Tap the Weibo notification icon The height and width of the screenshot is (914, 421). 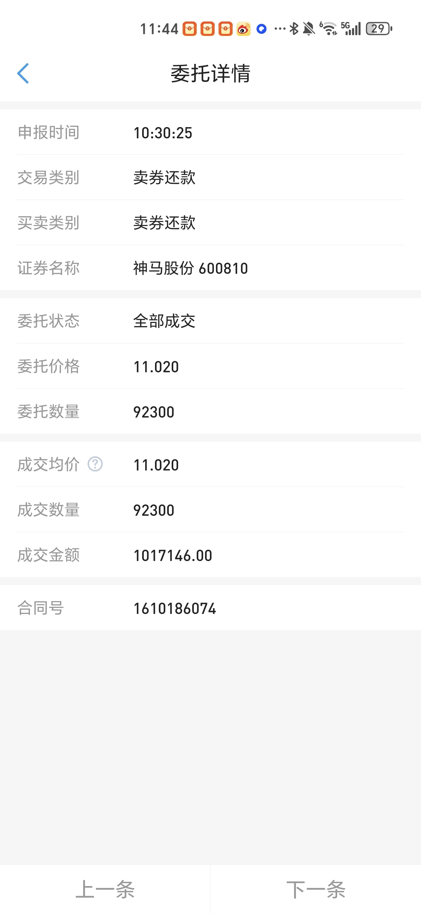tap(243, 29)
